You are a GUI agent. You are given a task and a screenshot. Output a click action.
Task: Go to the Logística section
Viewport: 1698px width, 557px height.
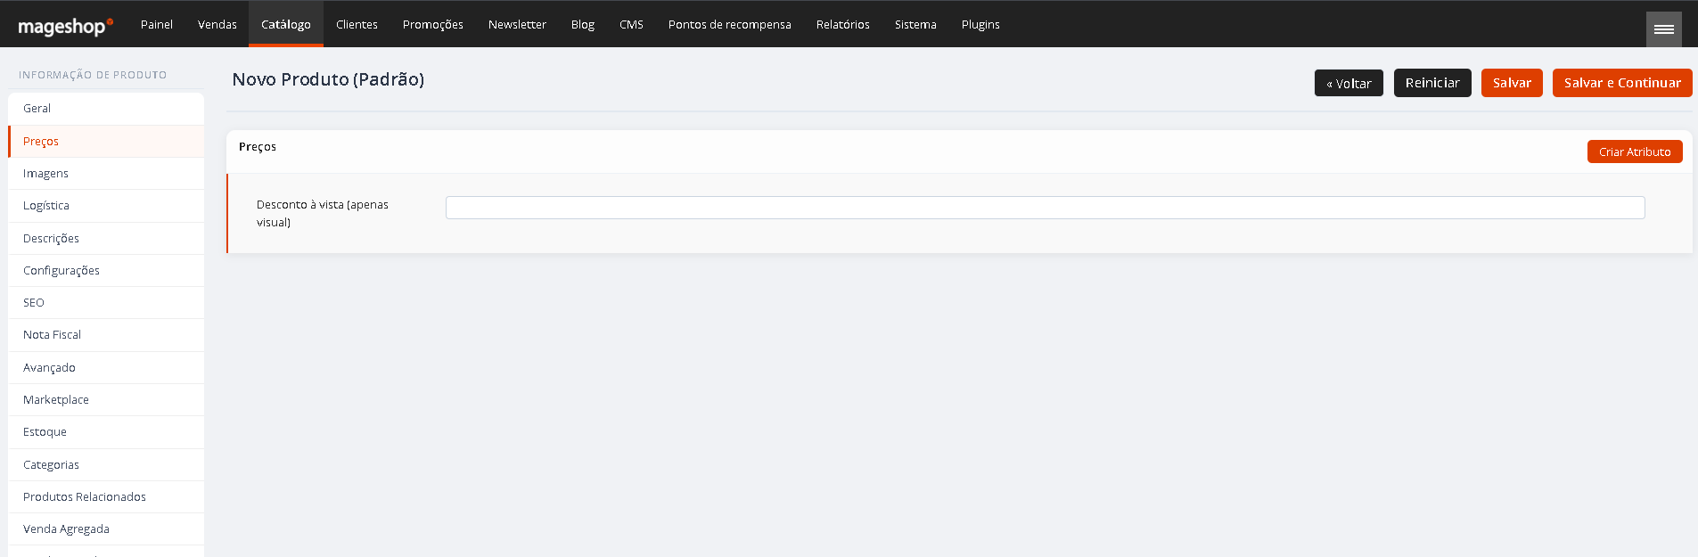[x=106, y=206]
